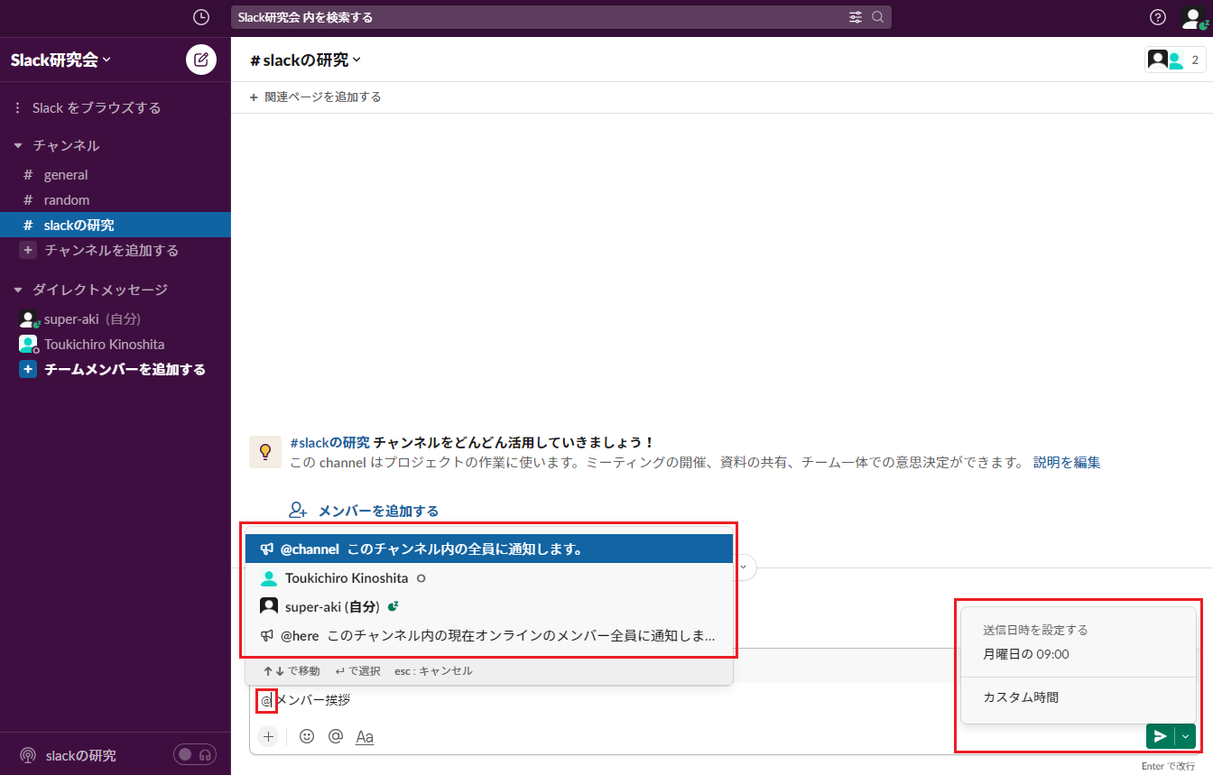Click the compose new message icon
1213x775 pixels.
[200, 60]
